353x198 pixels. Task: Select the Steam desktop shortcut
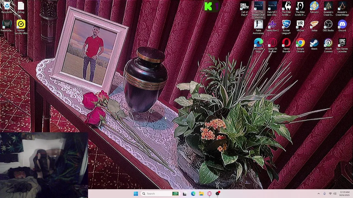[x=314, y=44]
